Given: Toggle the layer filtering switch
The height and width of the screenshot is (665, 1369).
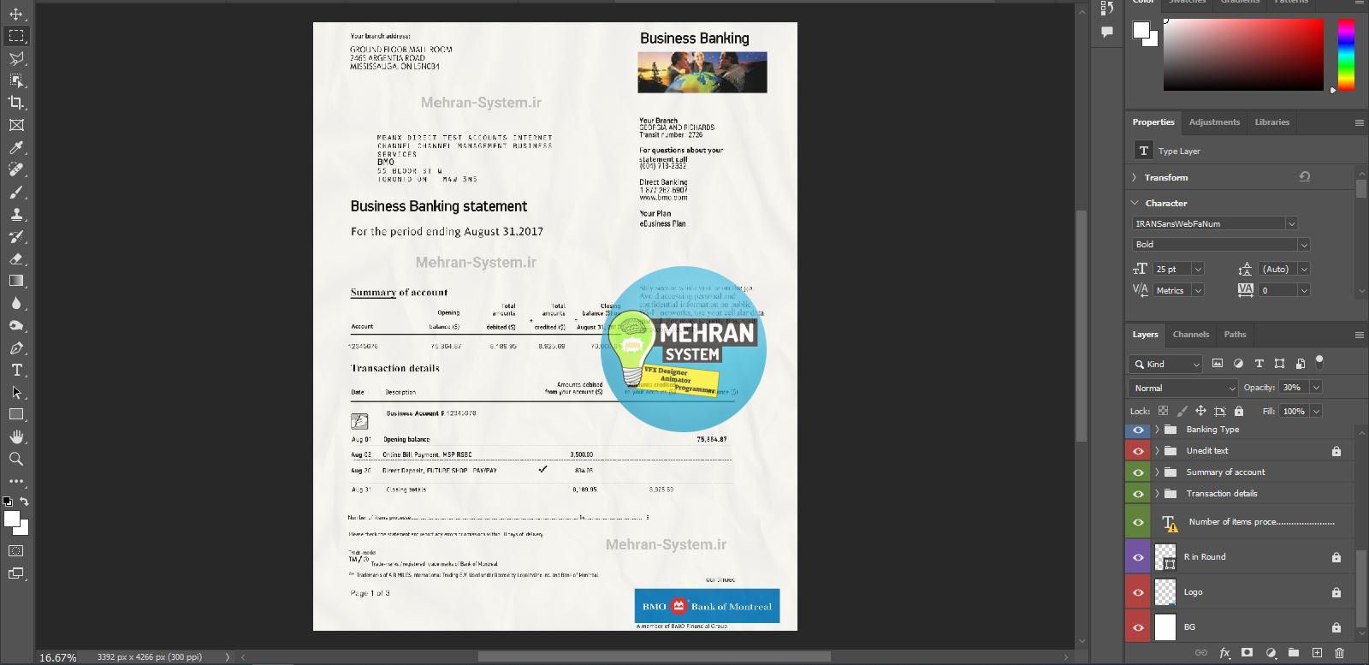Looking at the screenshot, I should click(x=1319, y=361).
